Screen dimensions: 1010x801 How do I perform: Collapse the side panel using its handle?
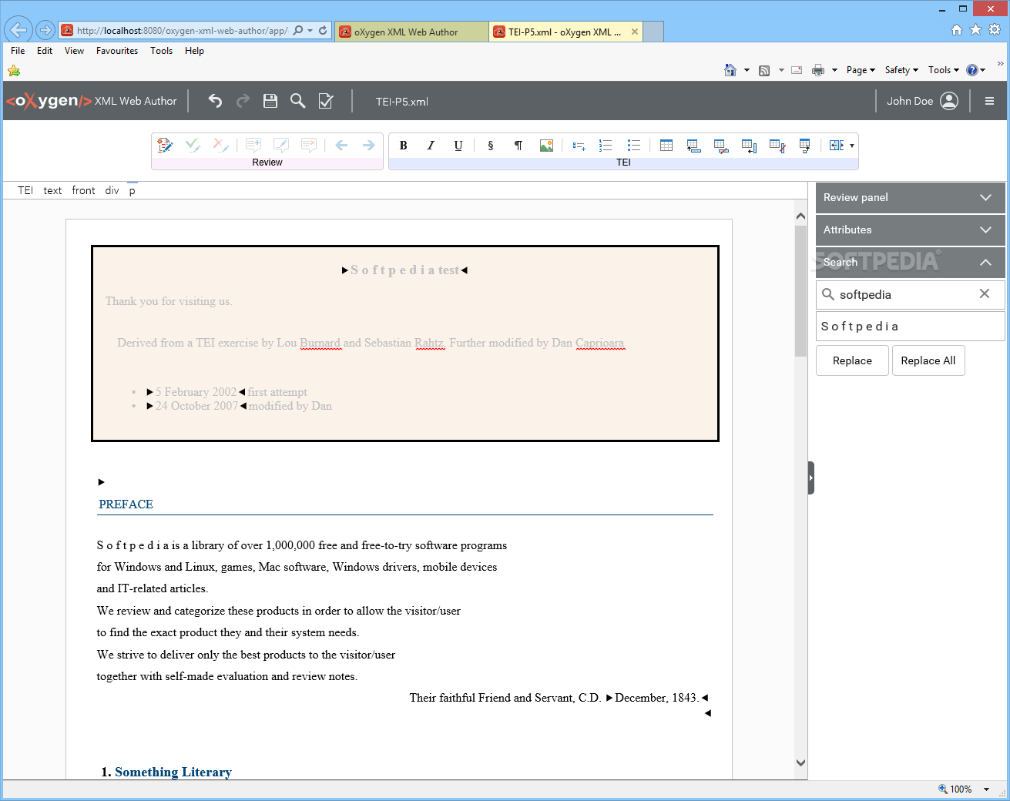[x=810, y=478]
